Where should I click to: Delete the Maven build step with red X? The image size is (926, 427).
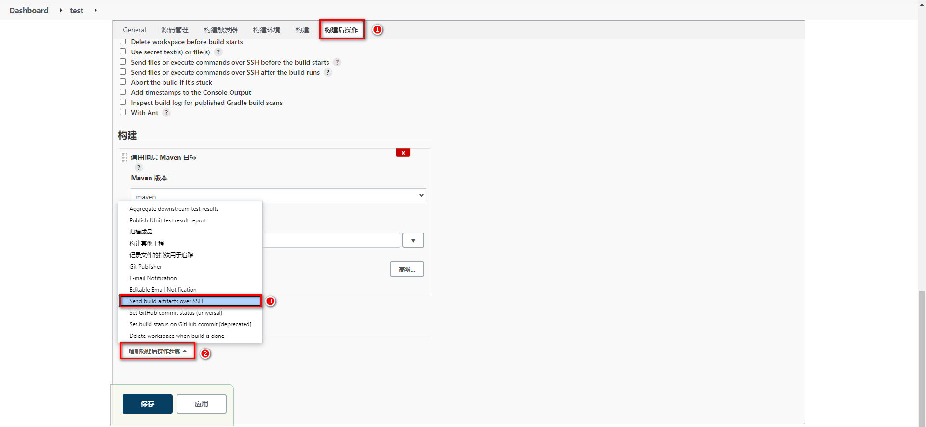click(403, 153)
